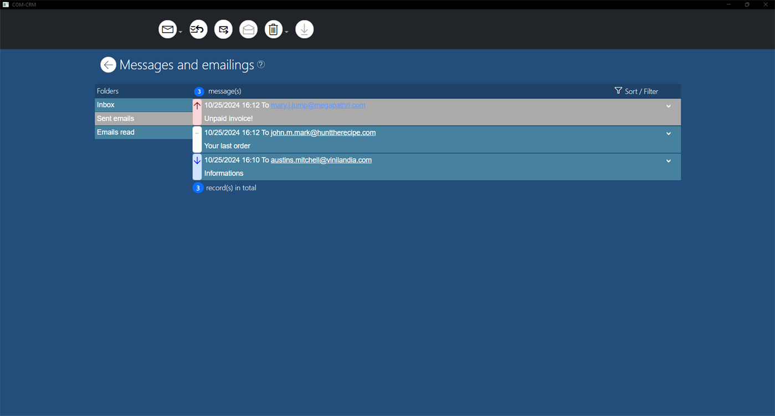Screen dimensions: 775x416
Task: Open the new message envelope icon
Action: click(167, 29)
